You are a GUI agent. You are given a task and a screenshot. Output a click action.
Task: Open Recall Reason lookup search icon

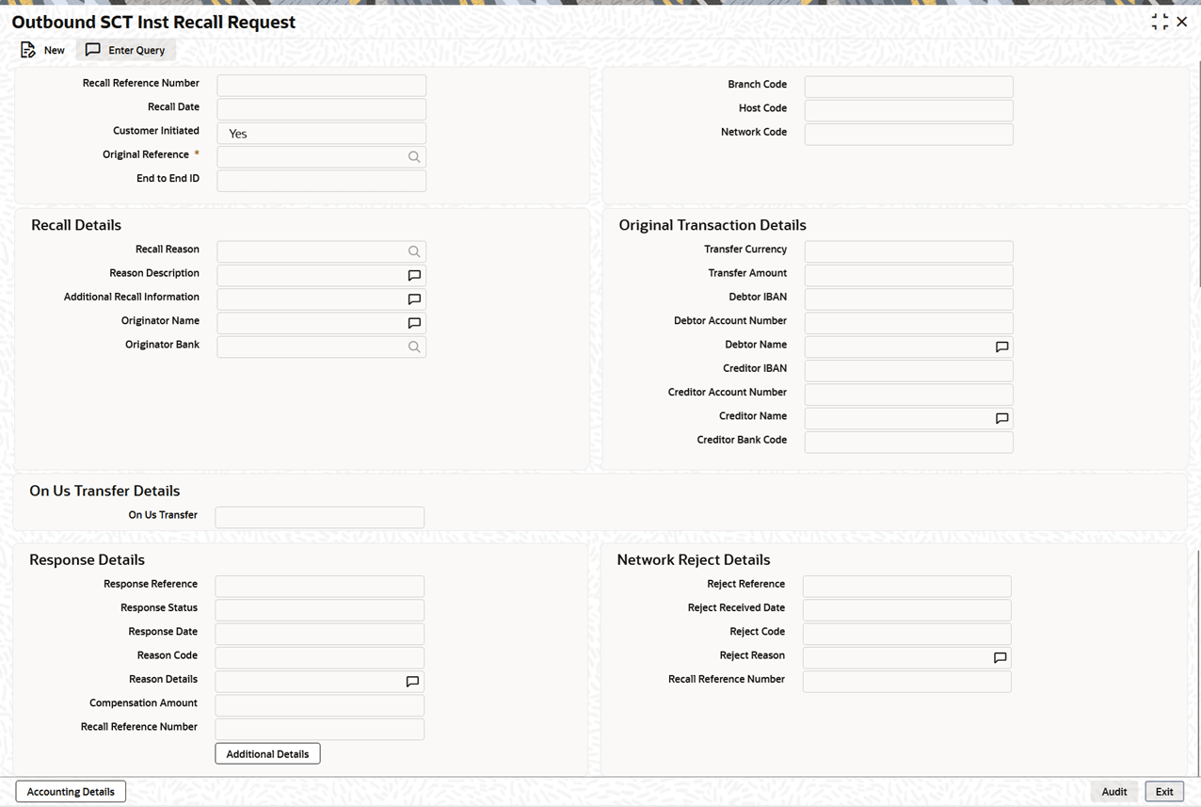(414, 251)
